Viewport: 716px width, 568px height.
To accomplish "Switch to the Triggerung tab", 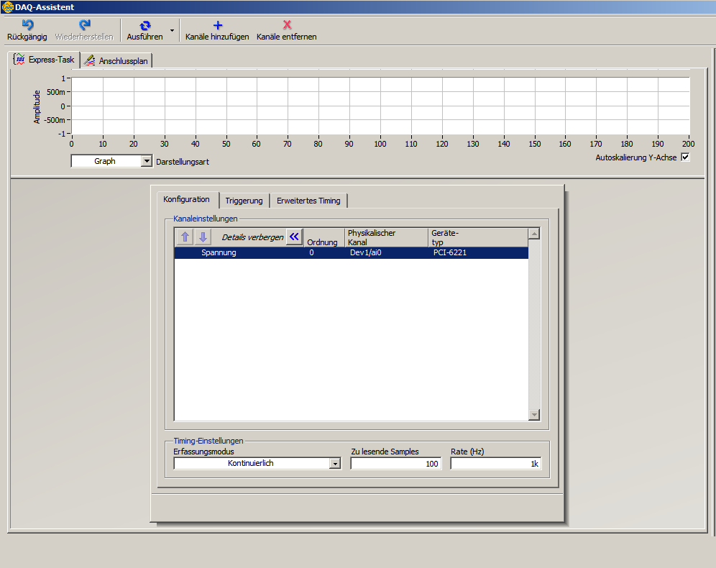I will pyautogui.click(x=244, y=201).
